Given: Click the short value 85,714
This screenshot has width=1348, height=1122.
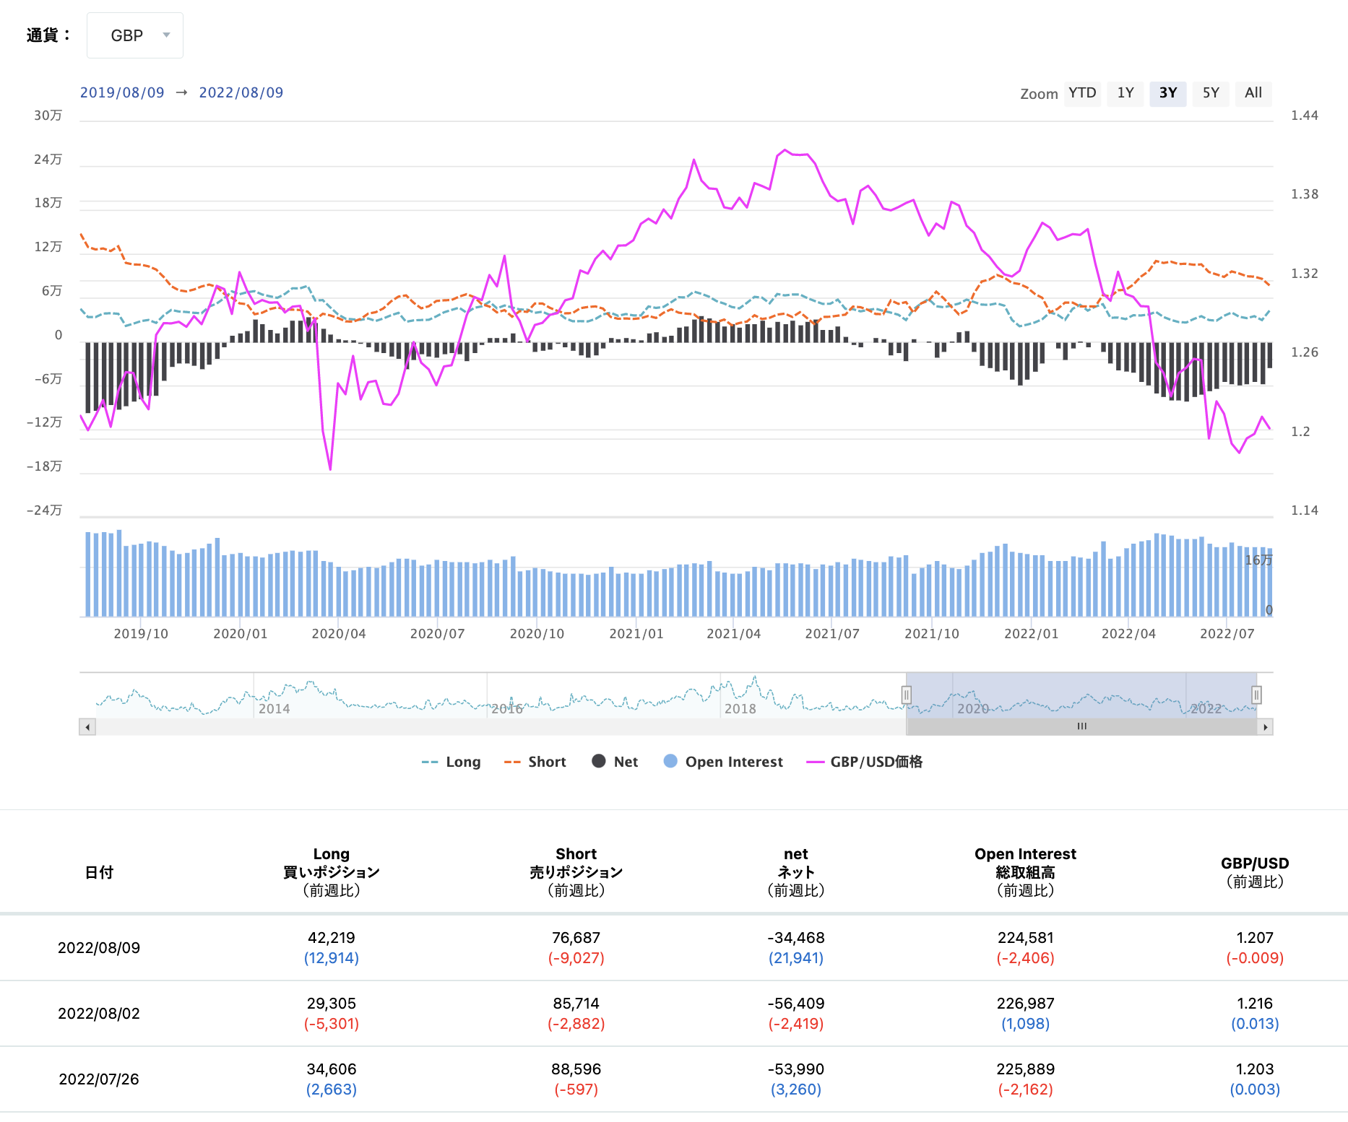Looking at the screenshot, I should click(576, 1004).
